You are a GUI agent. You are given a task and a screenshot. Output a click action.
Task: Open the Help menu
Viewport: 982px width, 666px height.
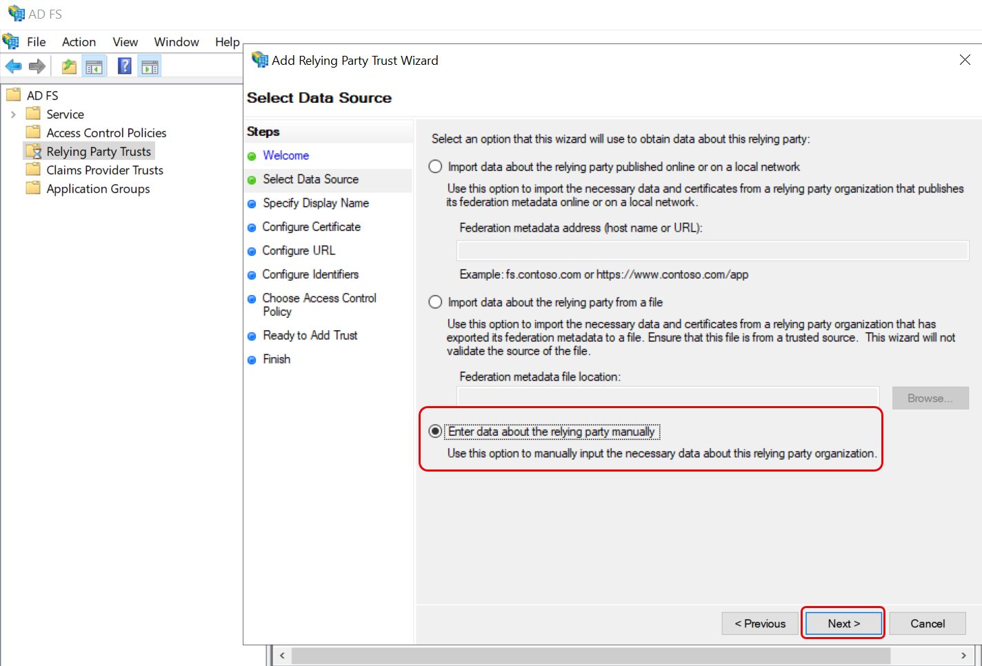(227, 42)
